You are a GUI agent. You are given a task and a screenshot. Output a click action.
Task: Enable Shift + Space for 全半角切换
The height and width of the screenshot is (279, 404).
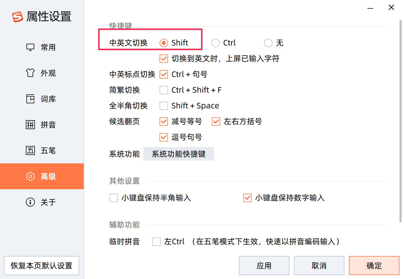coord(164,106)
